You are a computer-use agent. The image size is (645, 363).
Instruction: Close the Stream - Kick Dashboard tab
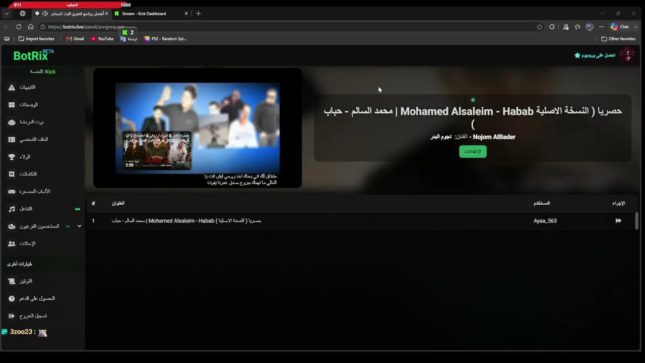186,14
